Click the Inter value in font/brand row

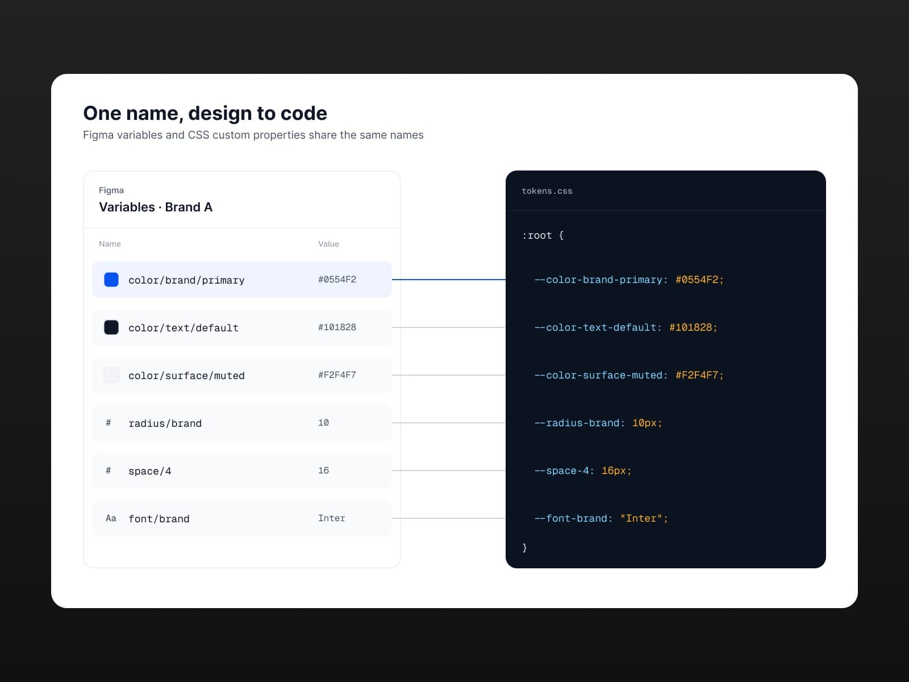coord(332,518)
